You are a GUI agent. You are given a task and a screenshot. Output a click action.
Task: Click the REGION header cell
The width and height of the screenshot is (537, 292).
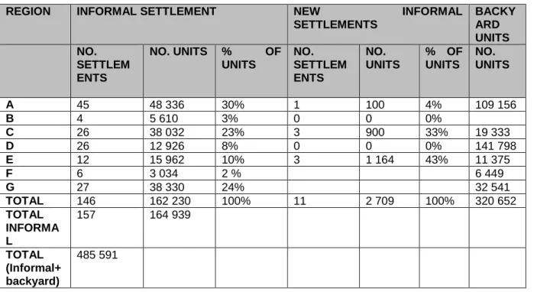[x=35, y=24]
